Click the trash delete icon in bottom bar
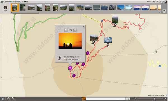This screenshot has height=101, width=168. 3,99
